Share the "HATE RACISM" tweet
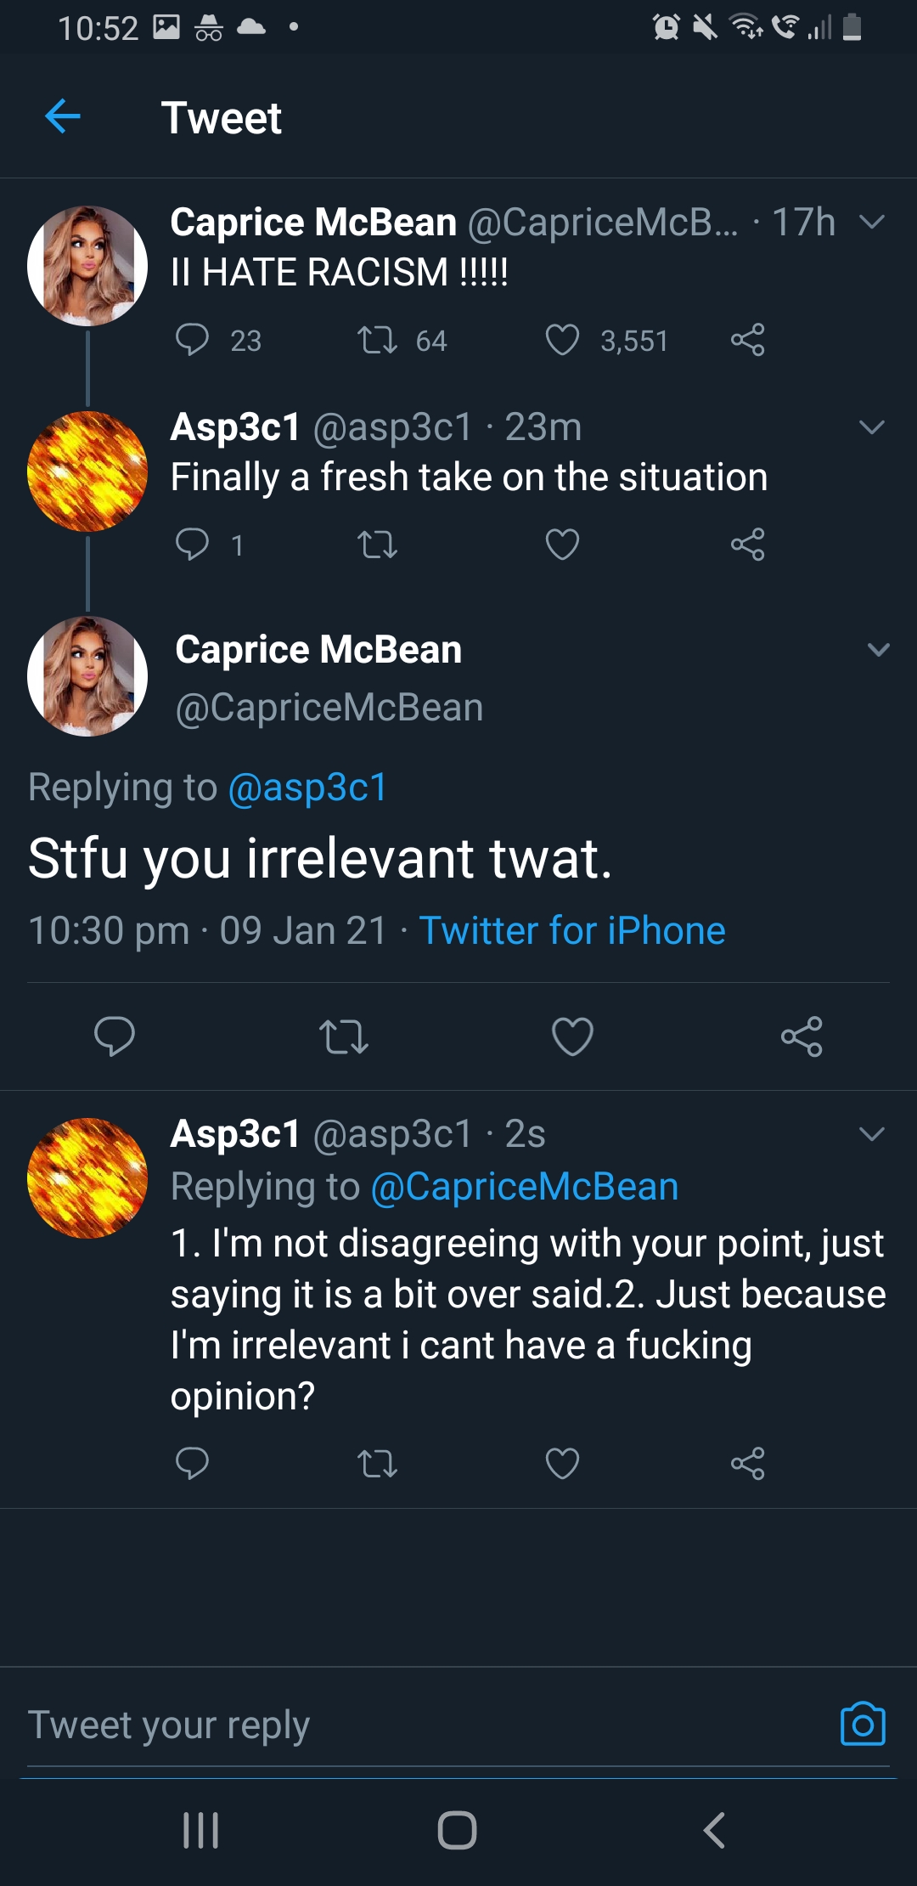 (747, 340)
